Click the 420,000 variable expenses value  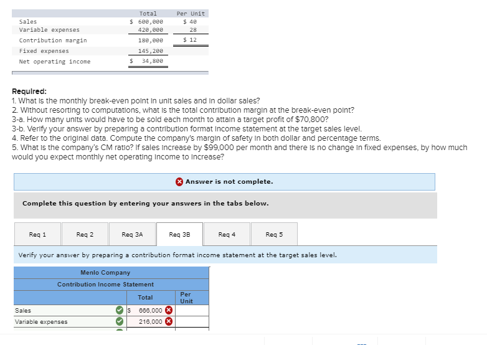[x=150, y=30]
